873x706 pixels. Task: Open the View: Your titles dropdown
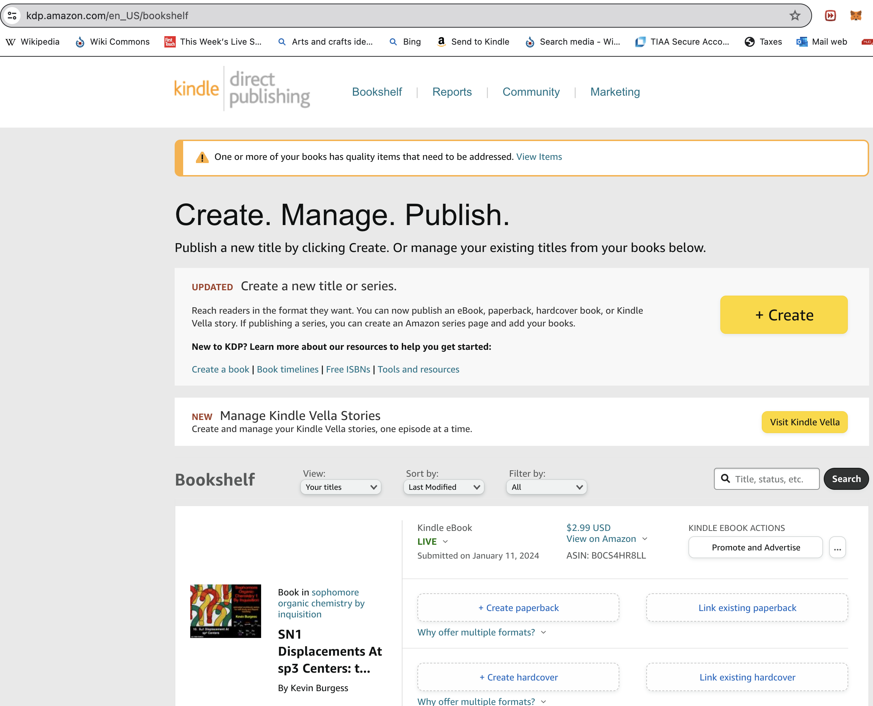pyautogui.click(x=341, y=487)
